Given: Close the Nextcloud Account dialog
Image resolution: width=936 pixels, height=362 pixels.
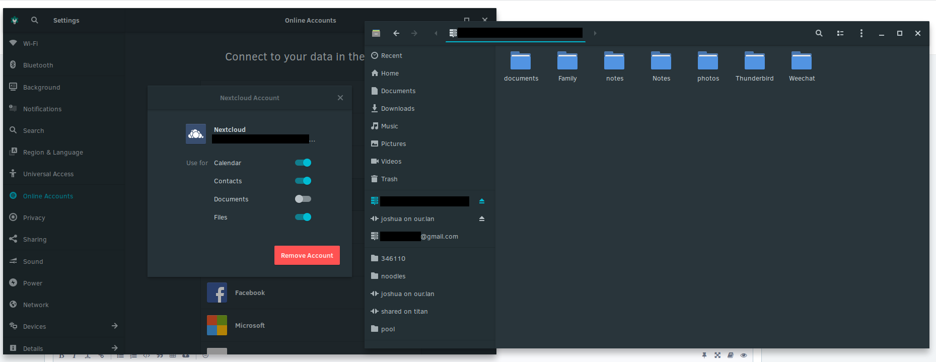Looking at the screenshot, I should (x=340, y=98).
